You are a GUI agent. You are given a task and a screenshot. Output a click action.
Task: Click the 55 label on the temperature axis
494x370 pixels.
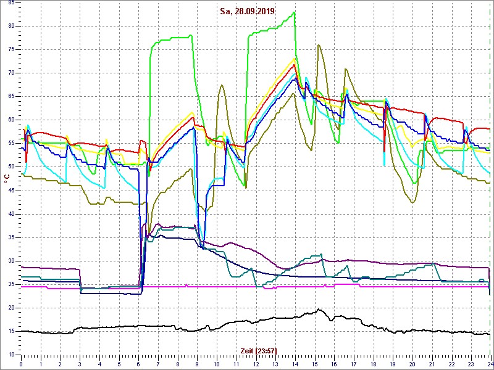click(x=11, y=143)
